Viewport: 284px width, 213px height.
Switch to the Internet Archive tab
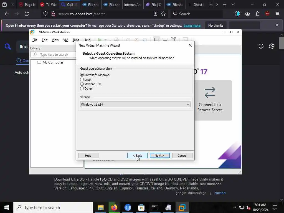(133, 5)
